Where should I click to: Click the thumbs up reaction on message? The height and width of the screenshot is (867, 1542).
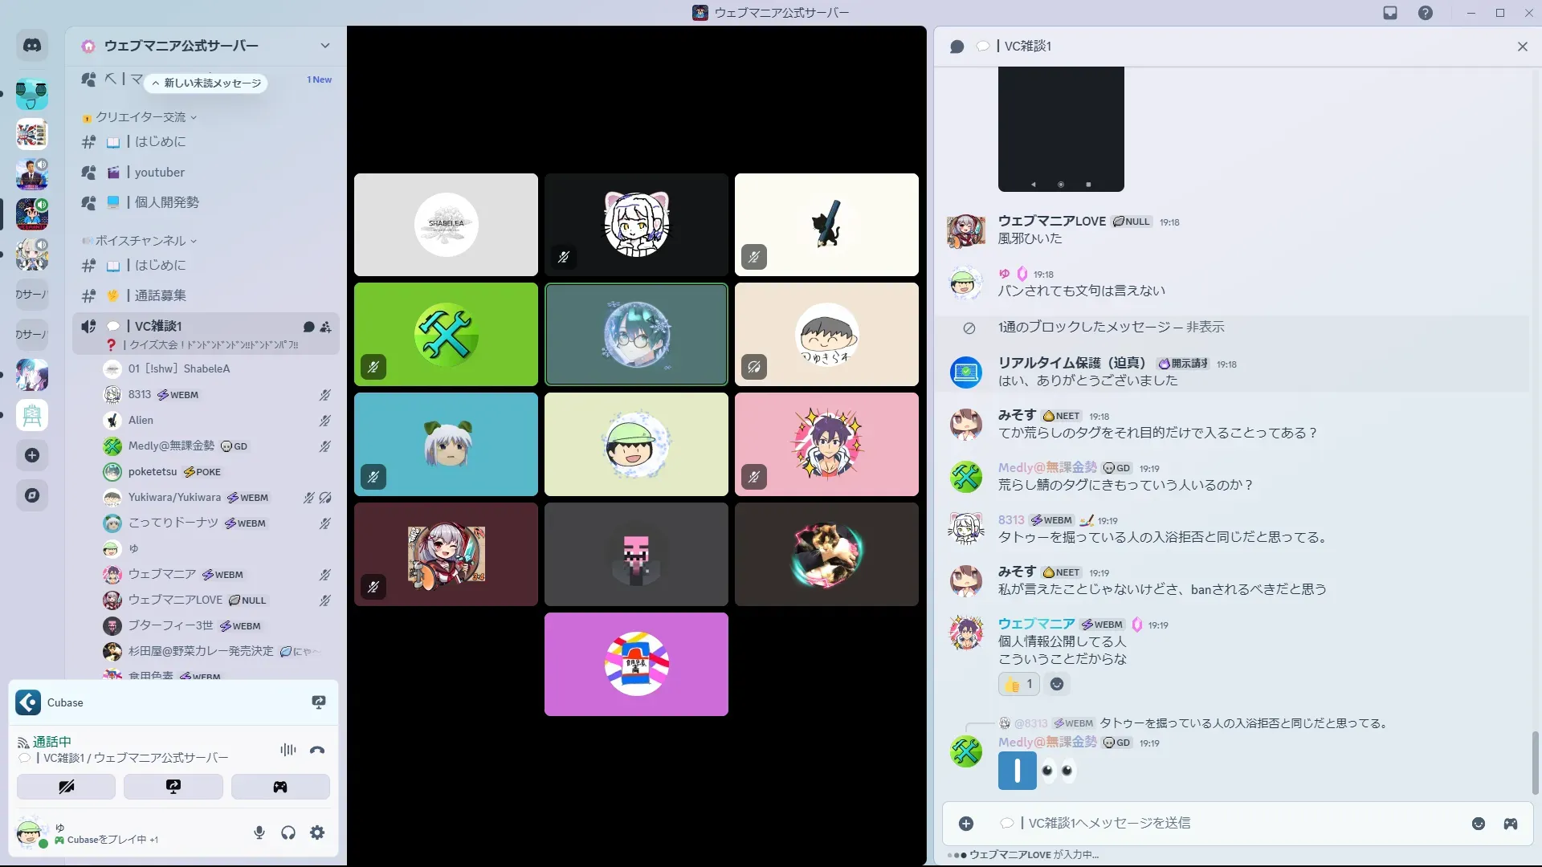click(1018, 684)
